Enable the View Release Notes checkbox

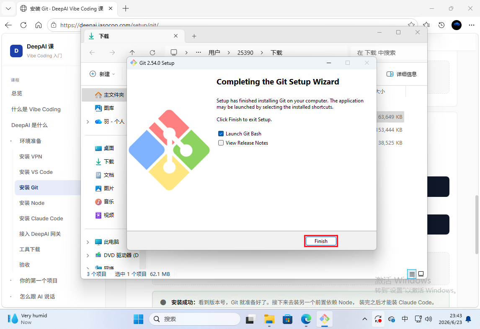pos(221,143)
